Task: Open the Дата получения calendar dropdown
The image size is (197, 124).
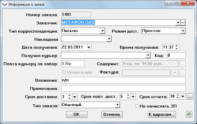Action: pyautogui.click(x=89, y=47)
